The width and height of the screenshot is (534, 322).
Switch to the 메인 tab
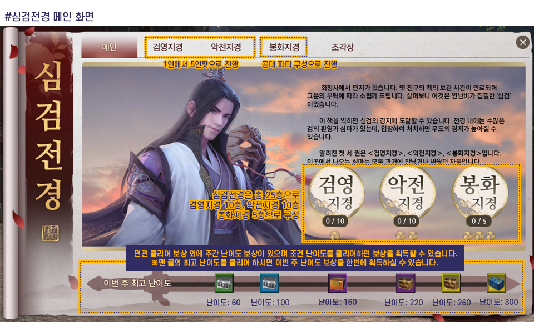110,47
